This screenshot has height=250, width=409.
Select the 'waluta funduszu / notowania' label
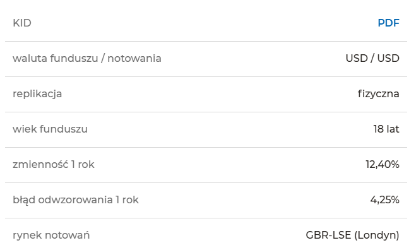coord(87,58)
